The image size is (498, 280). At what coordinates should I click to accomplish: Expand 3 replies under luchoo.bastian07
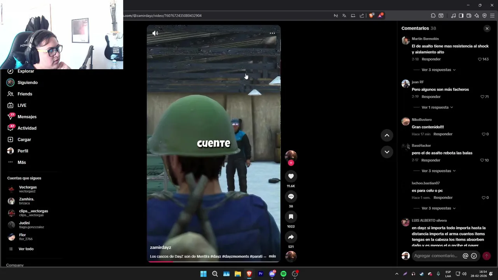[438, 208]
